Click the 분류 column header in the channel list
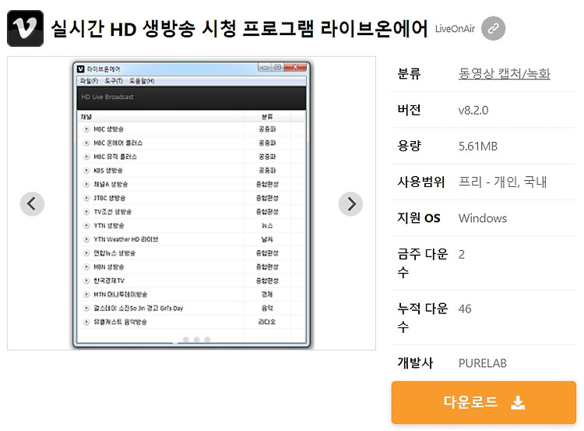Image resolution: width=584 pixels, height=431 pixels. 267,117
